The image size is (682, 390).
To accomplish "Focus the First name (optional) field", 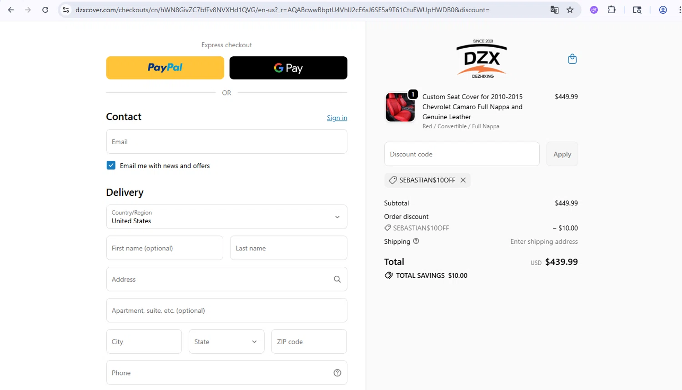I will point(165,248).
